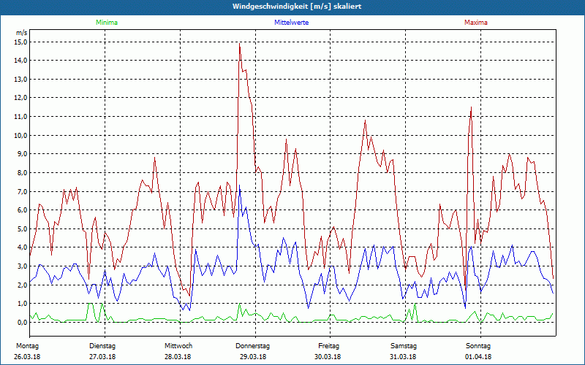Click the Samstag day label

[x=404, y=346]
